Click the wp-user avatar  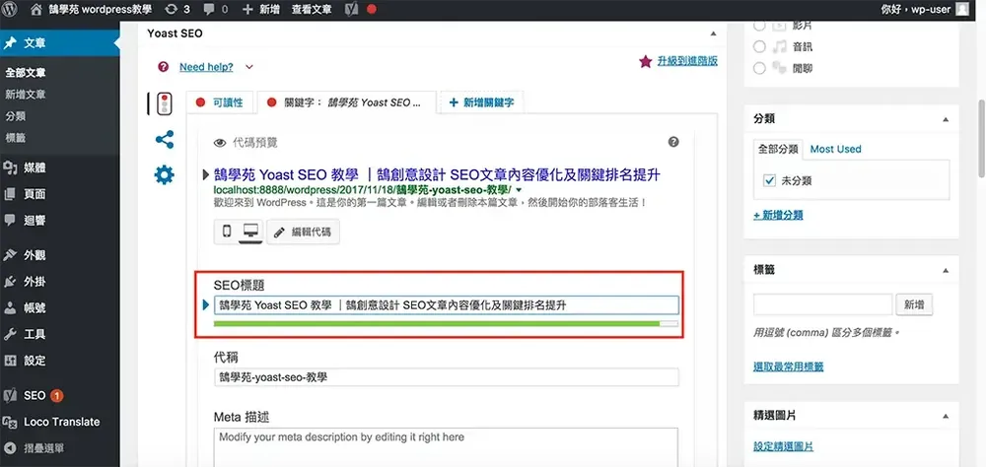click(x=962, y=10)
